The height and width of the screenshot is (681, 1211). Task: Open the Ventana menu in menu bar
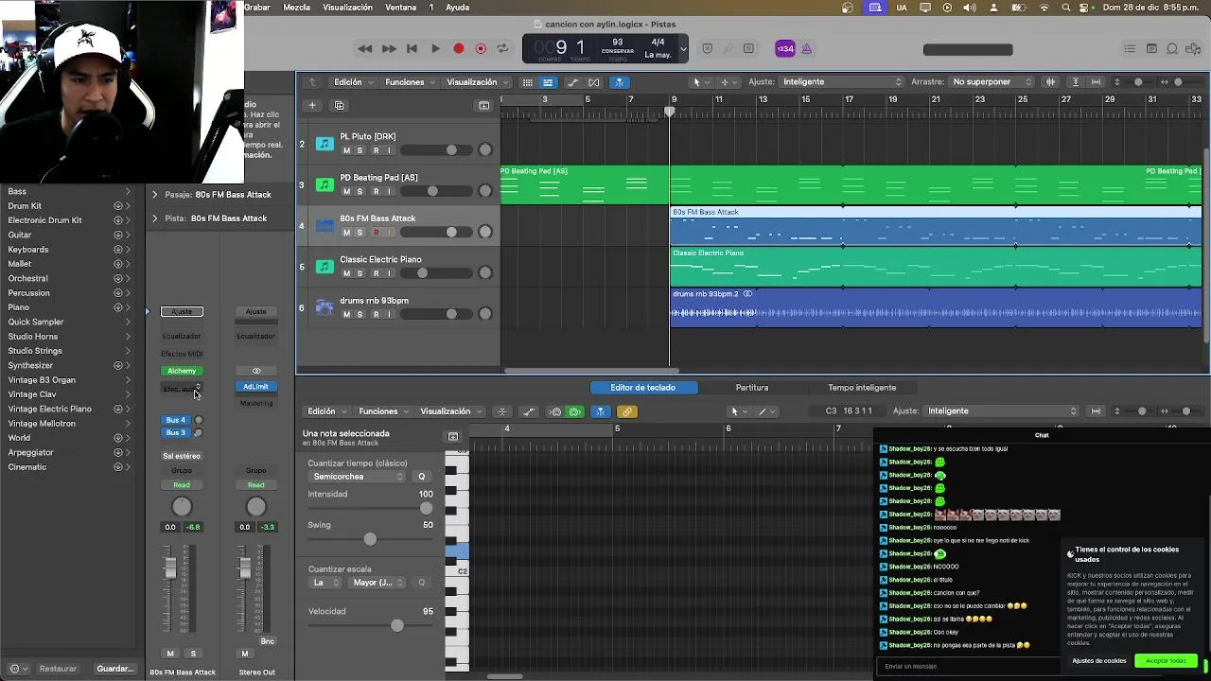[401, 8]
